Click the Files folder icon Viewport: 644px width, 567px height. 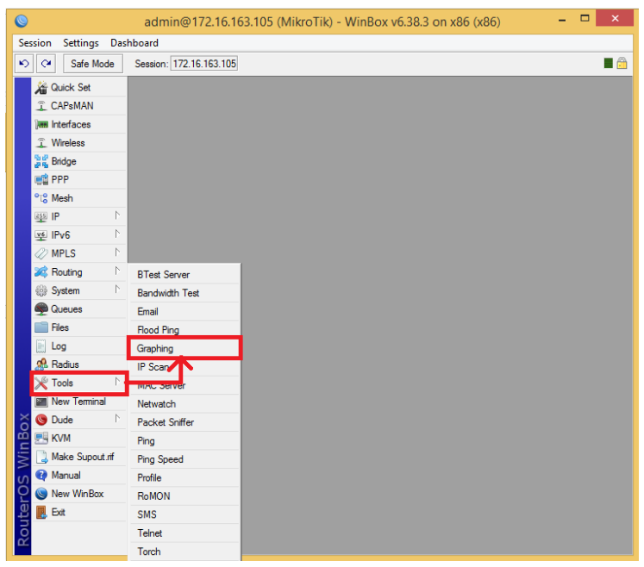pyautogui.click(x=41, y=327)
